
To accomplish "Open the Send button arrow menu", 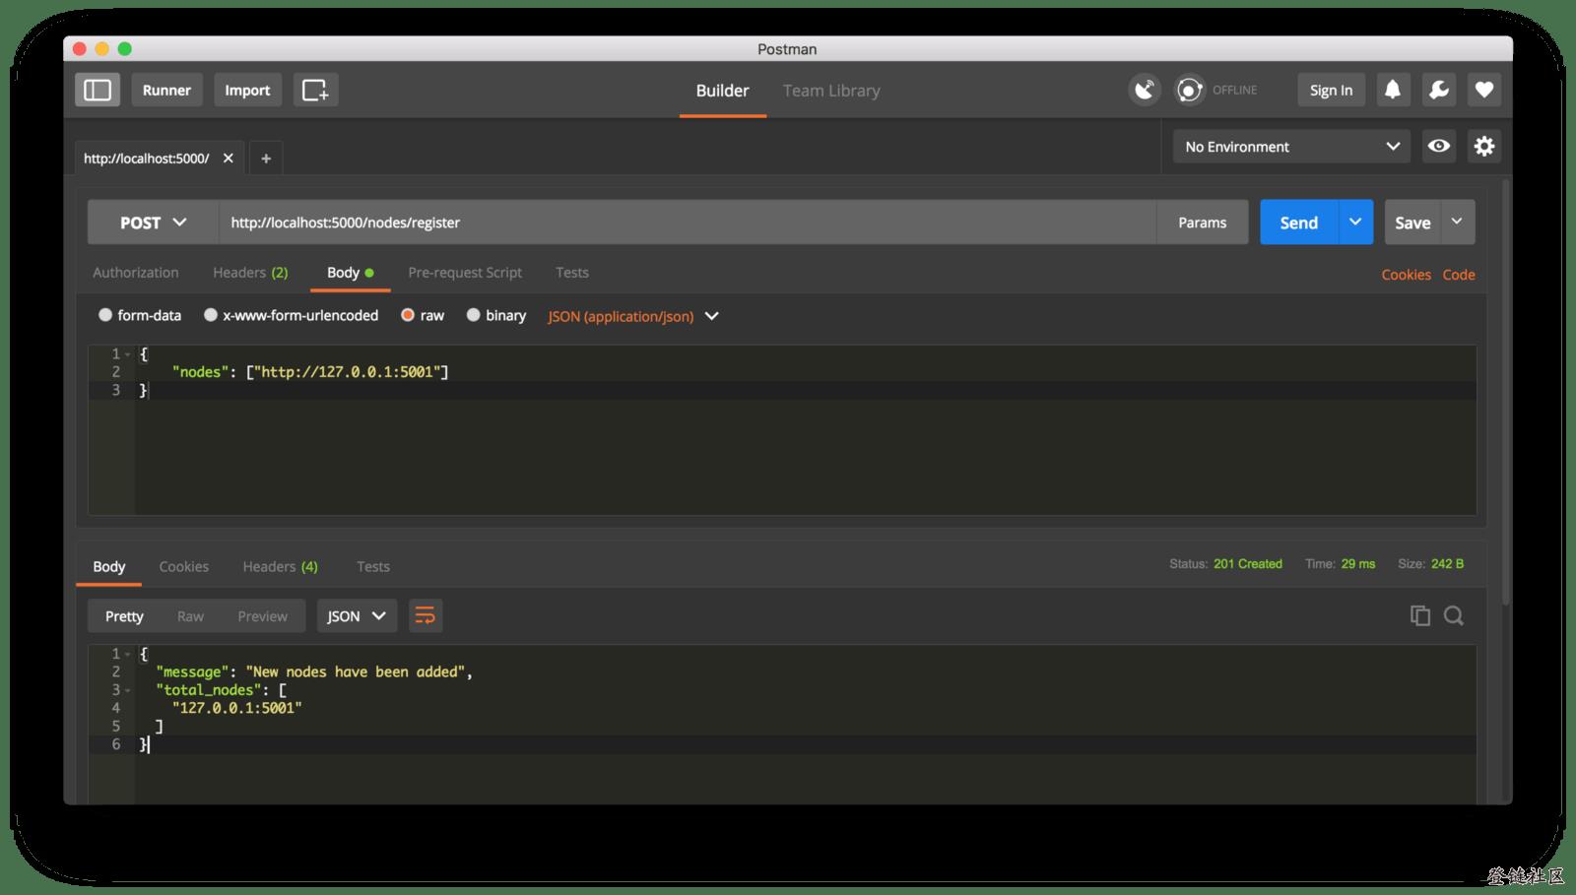I will tap(1355, 223).
